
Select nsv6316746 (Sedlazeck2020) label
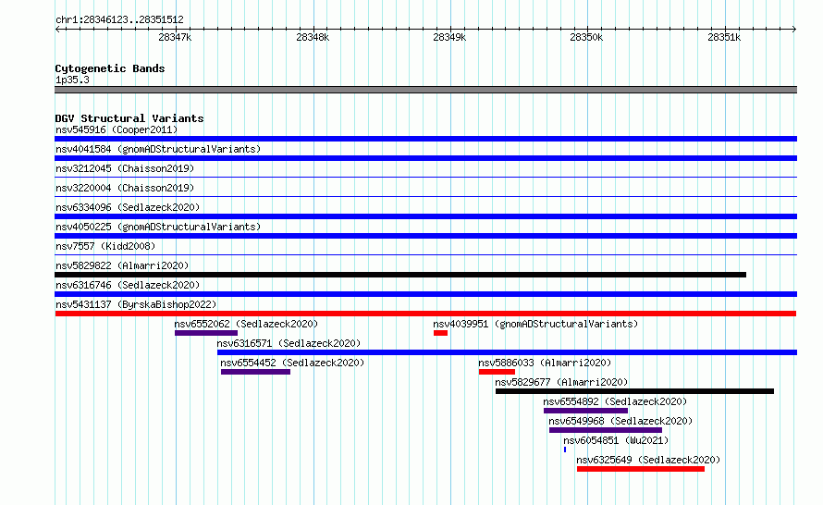point(128,285)
